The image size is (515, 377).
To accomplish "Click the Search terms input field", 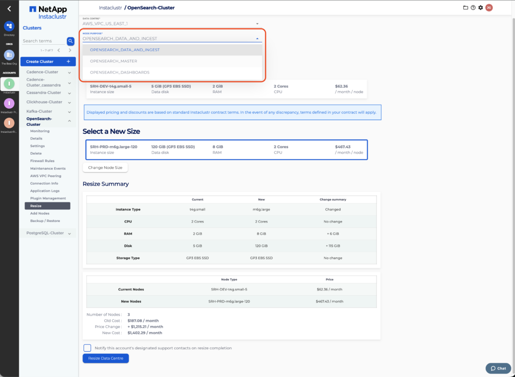I will click(x=44, y=41).
